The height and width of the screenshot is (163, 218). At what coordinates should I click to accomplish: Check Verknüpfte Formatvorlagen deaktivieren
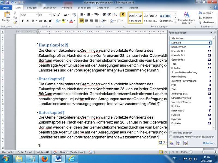pyautogui.click(x=171, y=137)
